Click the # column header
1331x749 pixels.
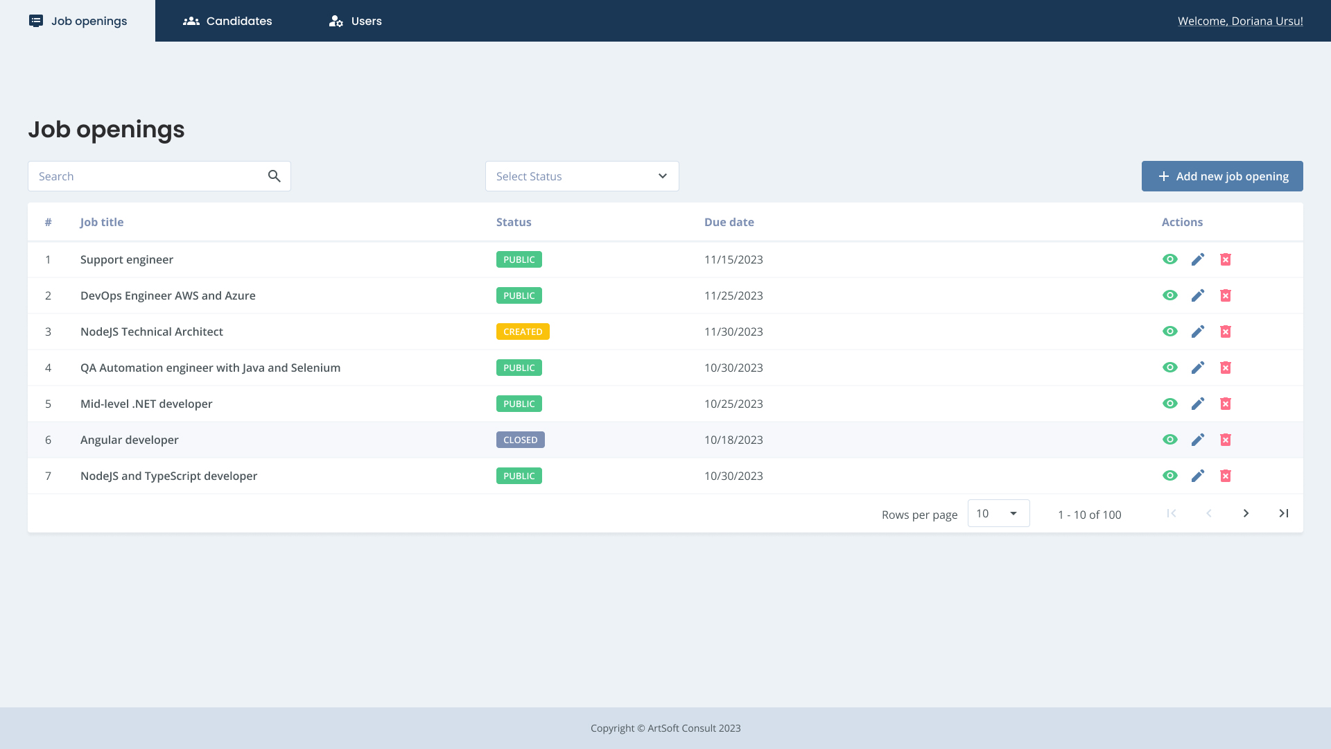(49, 222)
